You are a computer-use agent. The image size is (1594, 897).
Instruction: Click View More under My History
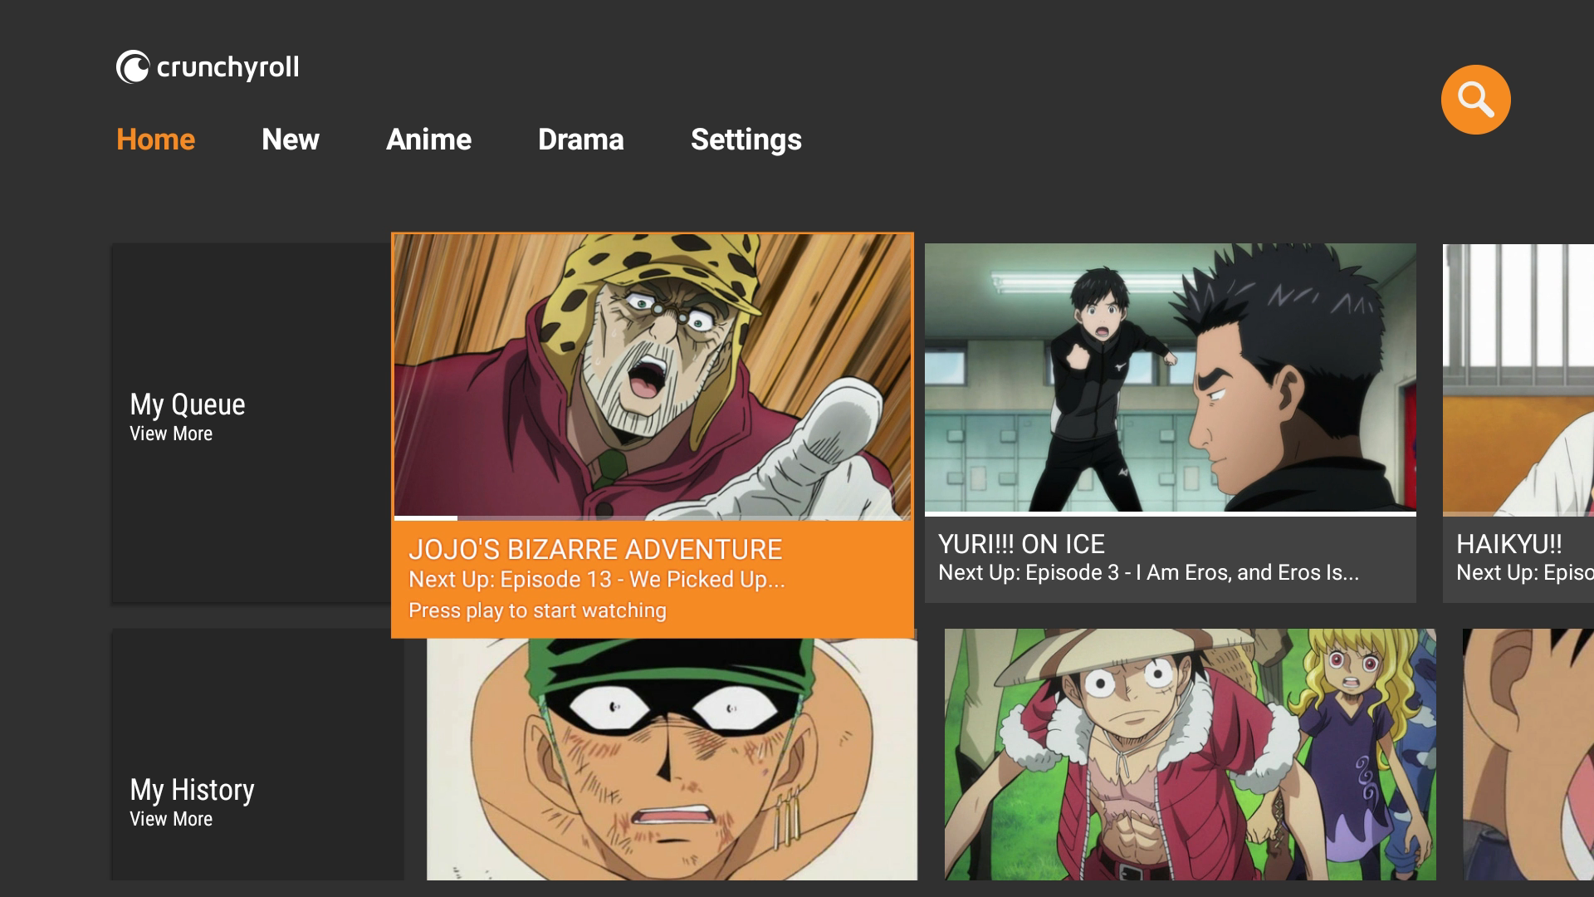tap(171, 820)
